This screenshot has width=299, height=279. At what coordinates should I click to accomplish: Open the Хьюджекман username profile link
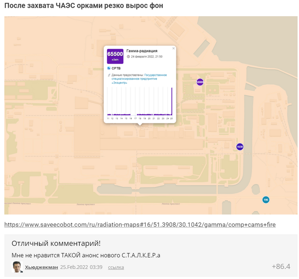pyautogui.click(x=41, y=267)
